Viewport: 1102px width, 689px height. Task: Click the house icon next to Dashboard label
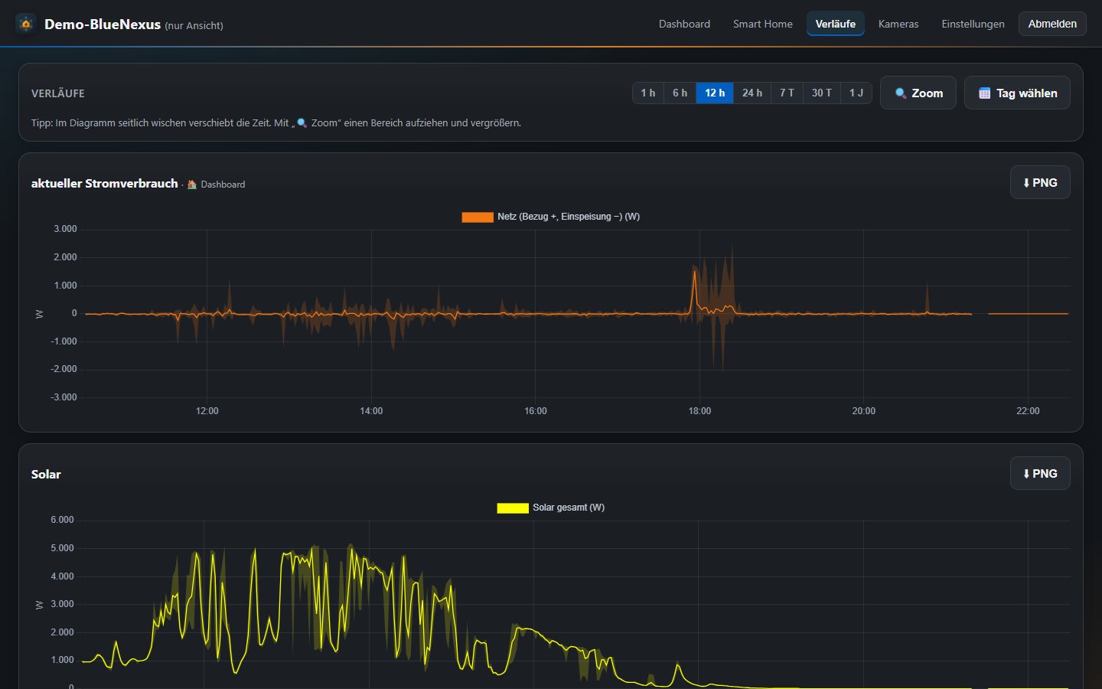[192, 184]
